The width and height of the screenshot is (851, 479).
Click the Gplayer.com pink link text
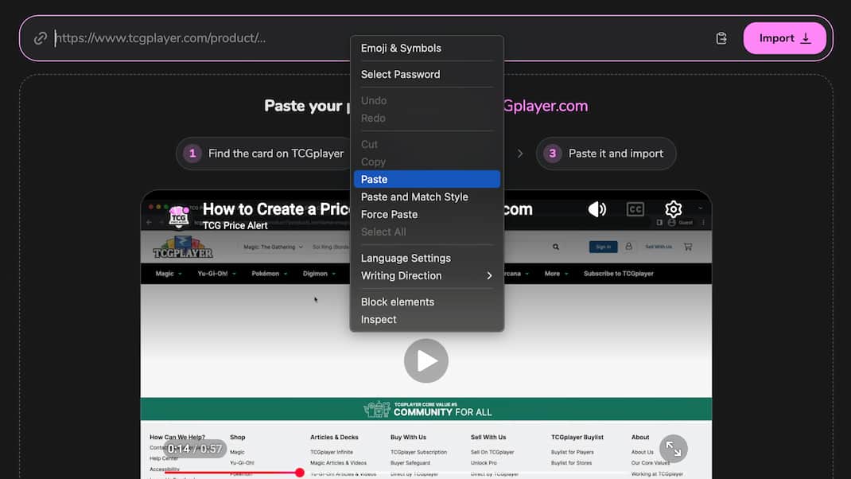pyautogui.click(x=545, y=106)
